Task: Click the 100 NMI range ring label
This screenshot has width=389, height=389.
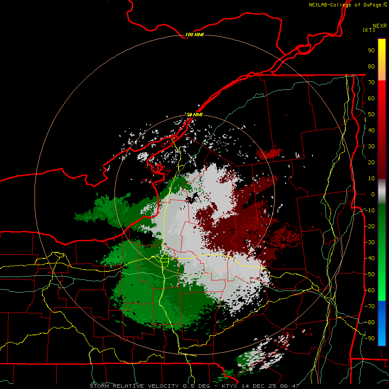Action: point(194,35)
